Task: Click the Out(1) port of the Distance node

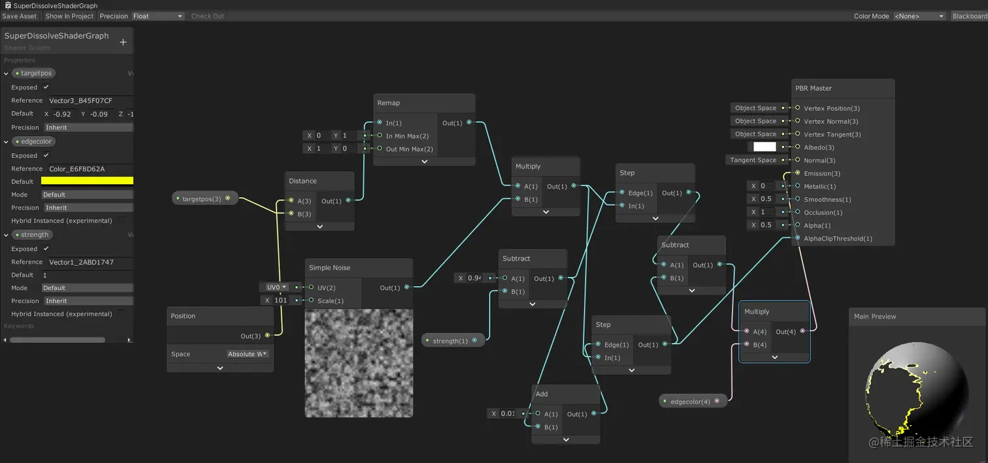Action: pos(348,200)
